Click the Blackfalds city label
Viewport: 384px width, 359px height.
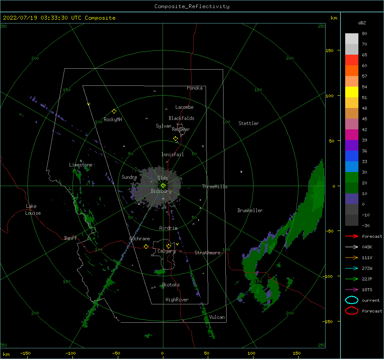(181, 118)
